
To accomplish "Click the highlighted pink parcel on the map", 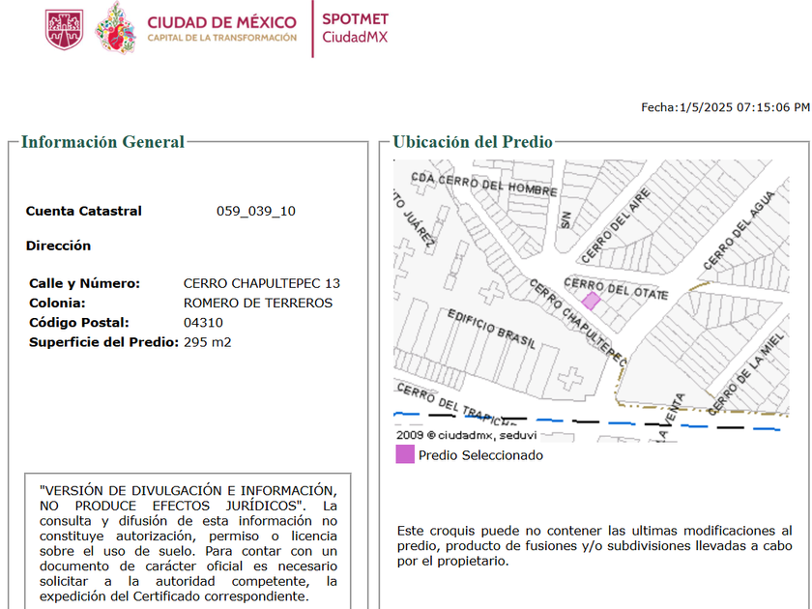I will tap(591, 301).
